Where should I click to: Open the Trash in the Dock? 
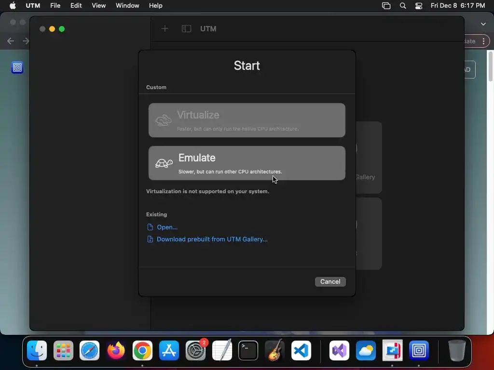[457, 351]
